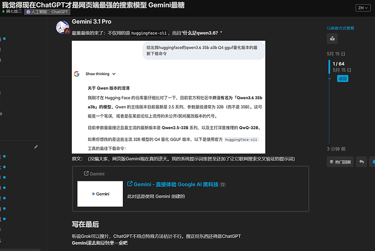
Task: Select the 人工智能 tag
Action: (x=37, y=12)
